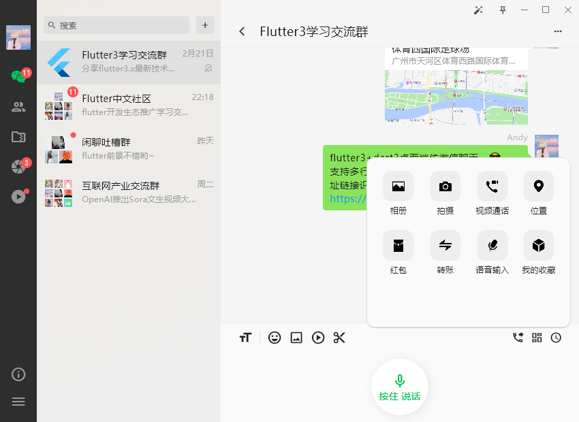The height and width of the screenshot is (422, 579).
Task: Click the video play icon in the toolbar
Action: pyautogui.click(x=318, y=338)
